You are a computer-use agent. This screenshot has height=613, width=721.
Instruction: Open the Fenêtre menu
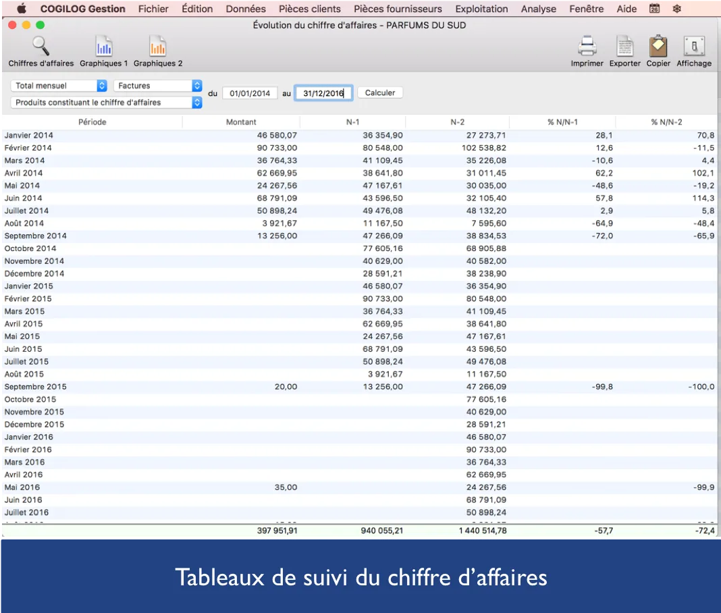tap(586, 9)
